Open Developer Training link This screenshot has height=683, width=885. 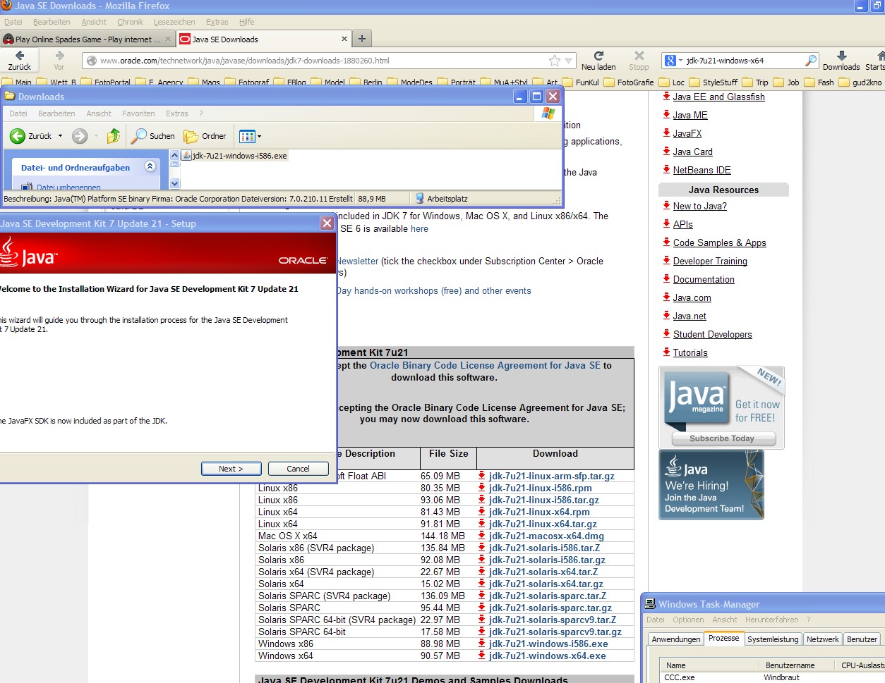[x=710, y=261]
